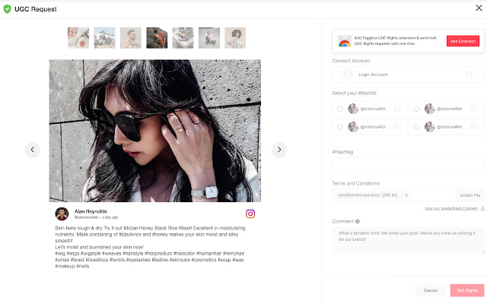487x304 pixels.
Task: Open the succulent plants thumbnail
Action: point(183,38)
